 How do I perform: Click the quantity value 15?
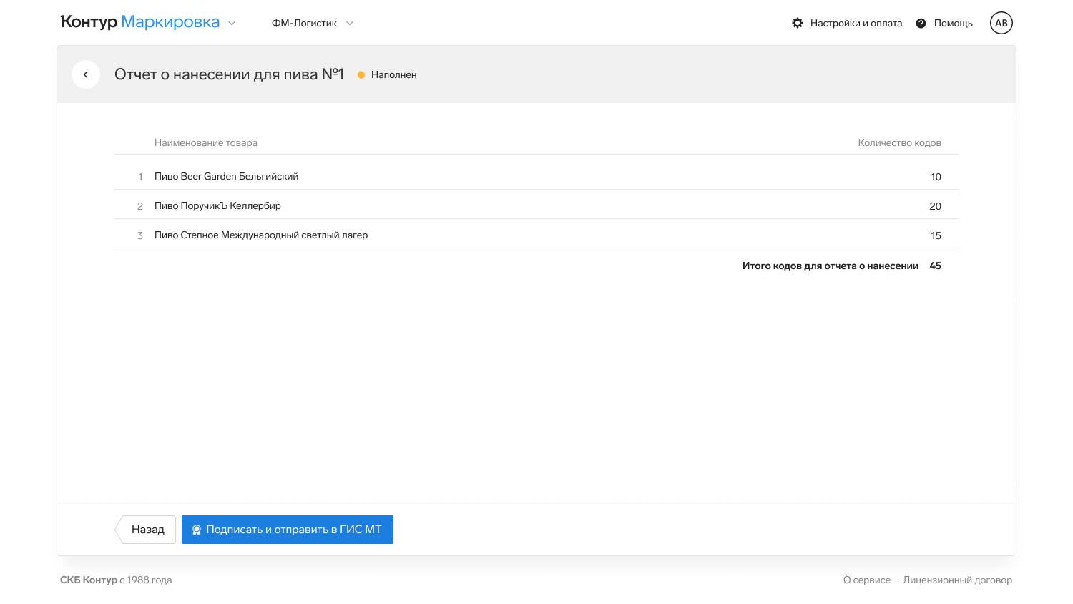[x=936, y=235]
